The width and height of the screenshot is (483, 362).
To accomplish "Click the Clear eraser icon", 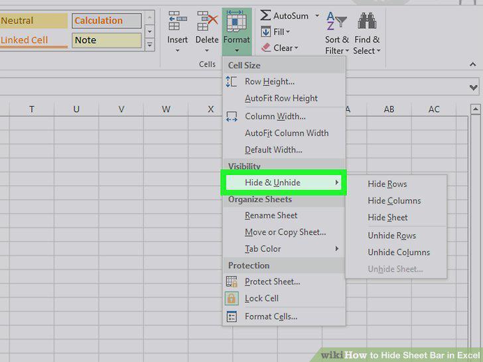I will (266, 48).
